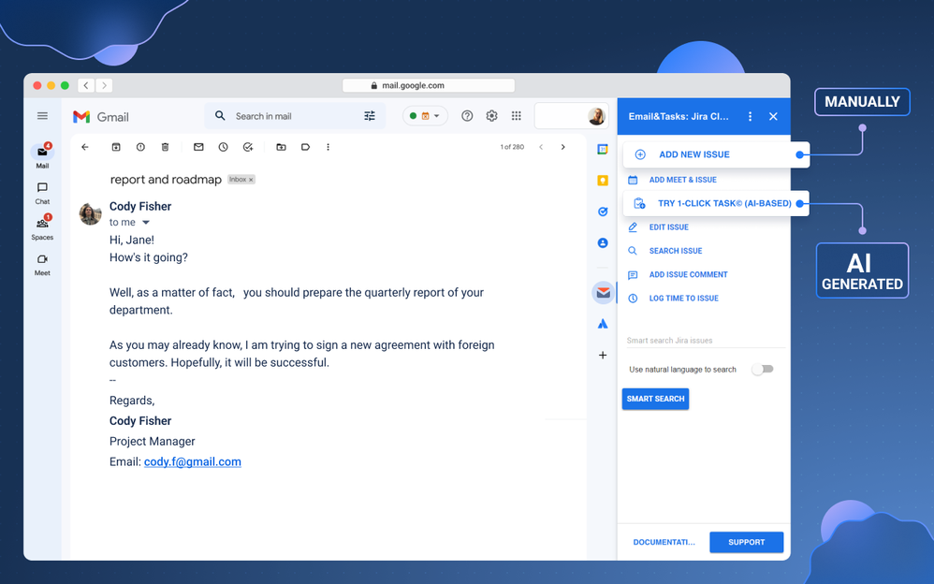Remove the Inbox label from email

(x=251, y=180)
